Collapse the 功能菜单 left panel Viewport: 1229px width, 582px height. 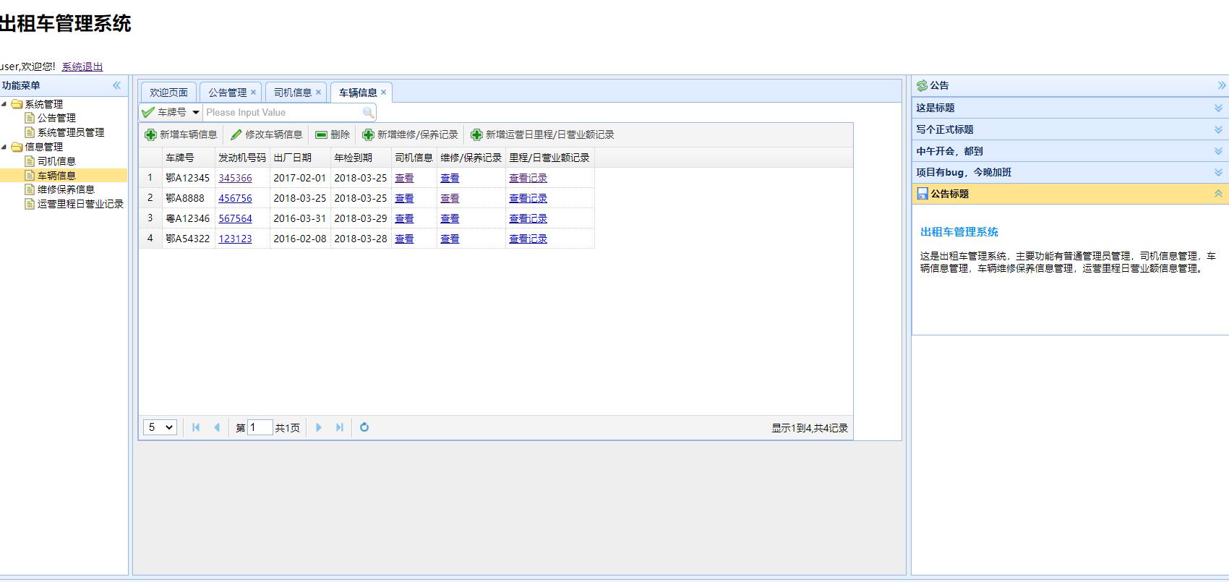click(116, 85)
